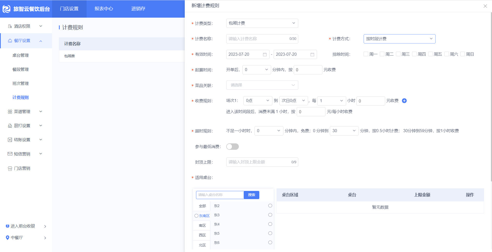492x252 pixels.
Task: Click the 短信营销 envelope icon
Action: [10, 154]
